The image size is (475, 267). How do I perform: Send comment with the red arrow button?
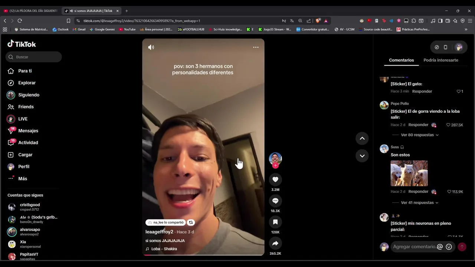(462, 247)
